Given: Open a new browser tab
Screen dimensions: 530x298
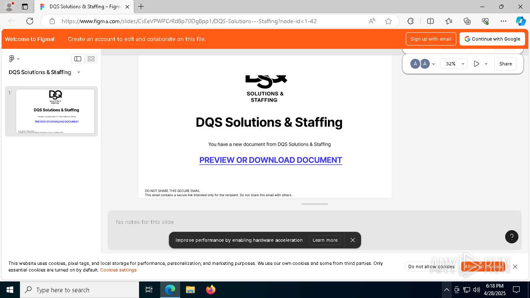Looking at the screenshot, I should (x=141, y=7).
